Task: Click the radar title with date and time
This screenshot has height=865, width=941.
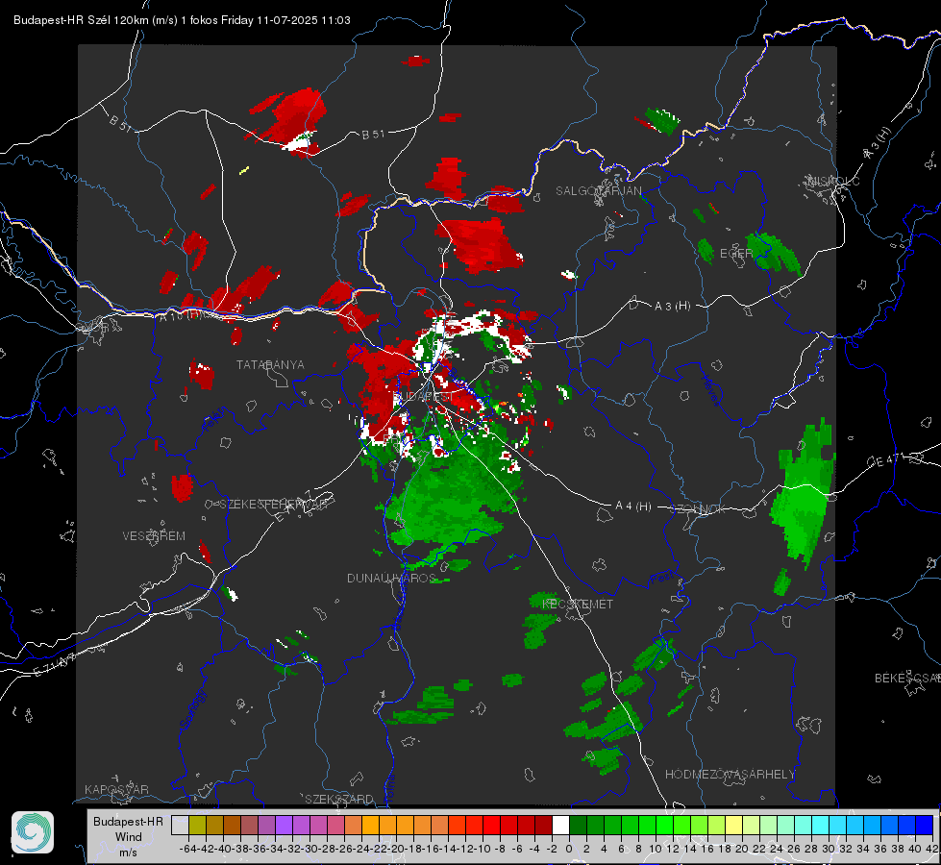Action: coord(182,20)
